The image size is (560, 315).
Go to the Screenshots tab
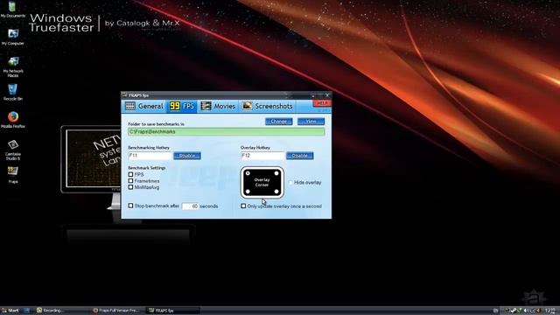[x=268, y=106]
